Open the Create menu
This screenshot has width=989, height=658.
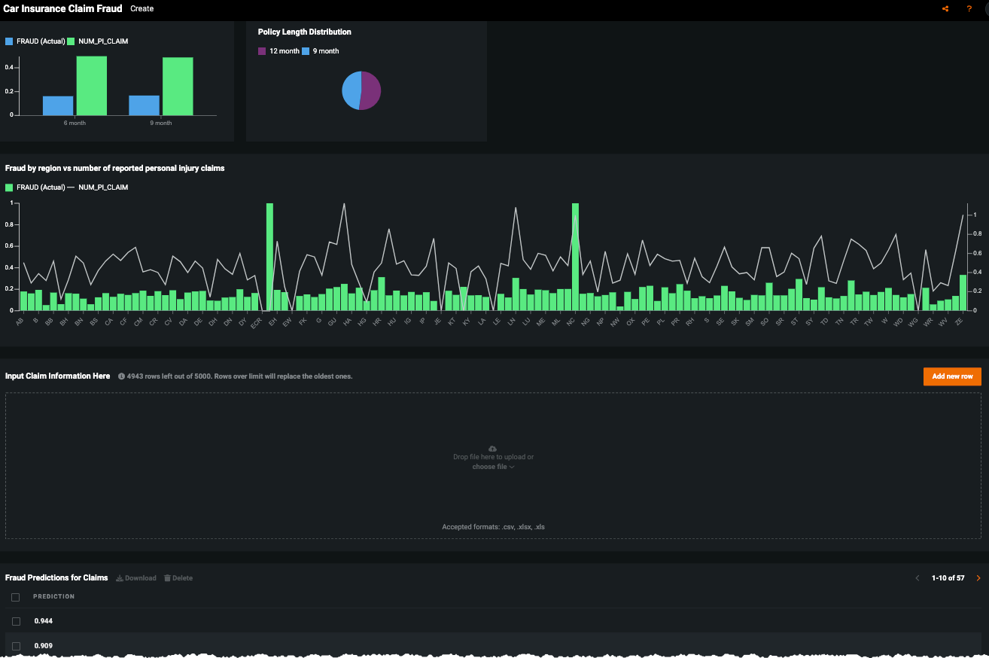[142, 9]
